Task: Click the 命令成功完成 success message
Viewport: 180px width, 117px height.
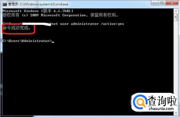Action: coord(17,28)
